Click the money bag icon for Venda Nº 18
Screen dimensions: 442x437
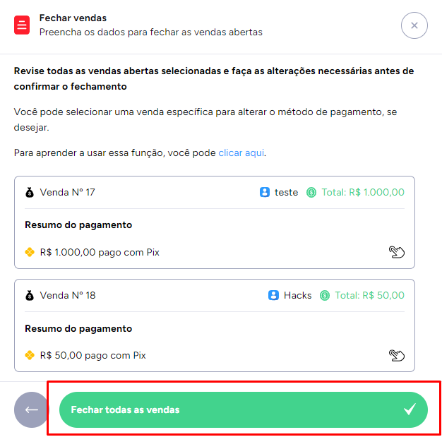coord(30,295)
